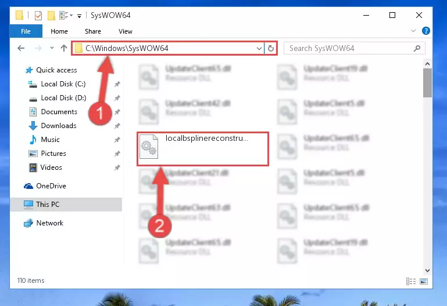The image size is (447, 306).
Task: Open Documents in the navigation pane
Action: click(x=59, y=112)
